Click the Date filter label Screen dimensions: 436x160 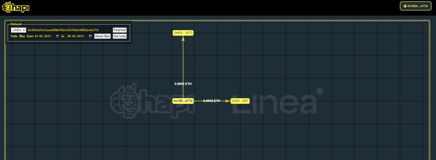click(x=18, y=36)
